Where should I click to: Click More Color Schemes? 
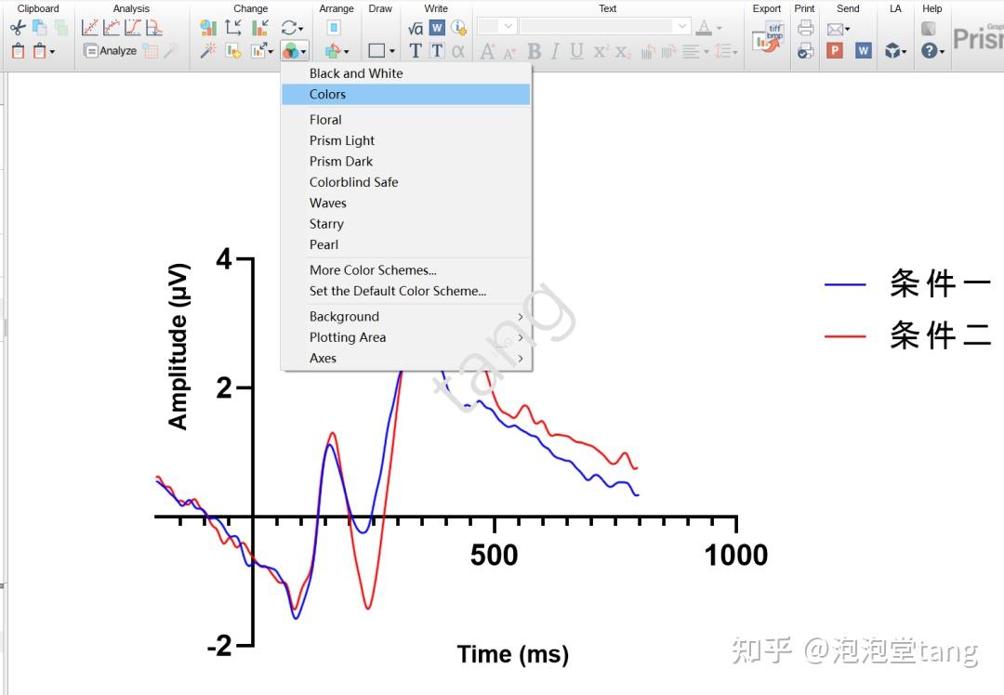click(373, 269)
